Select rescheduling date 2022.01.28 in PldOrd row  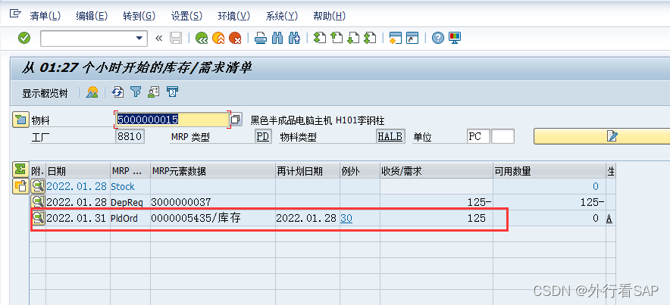(308, 219)
